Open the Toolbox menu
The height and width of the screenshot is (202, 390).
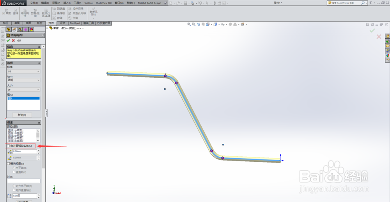coord(88,3)
